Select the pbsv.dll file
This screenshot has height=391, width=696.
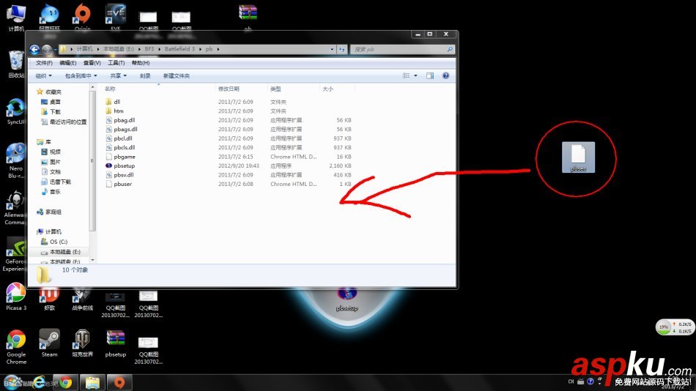tap(123, 175)
